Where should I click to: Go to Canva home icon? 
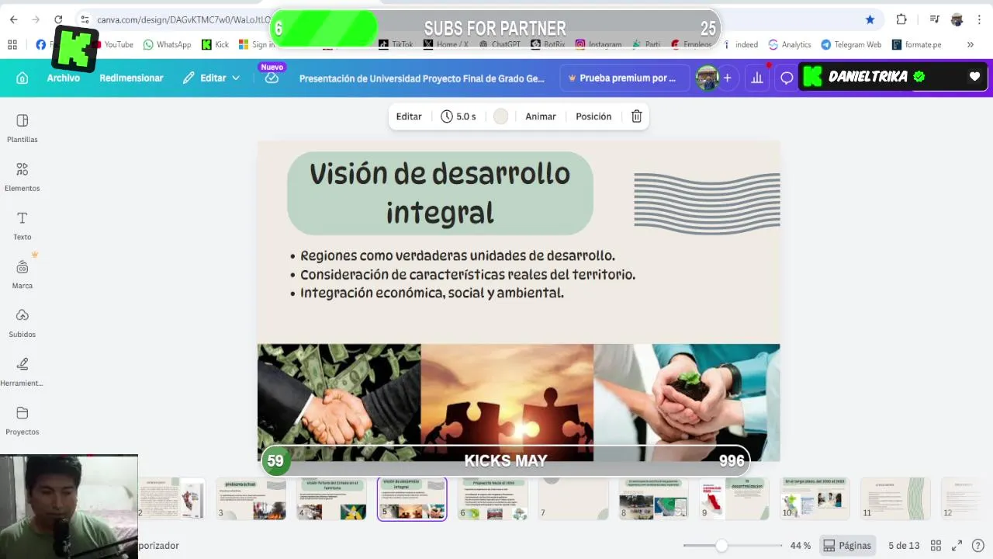(x=22, y=78)
